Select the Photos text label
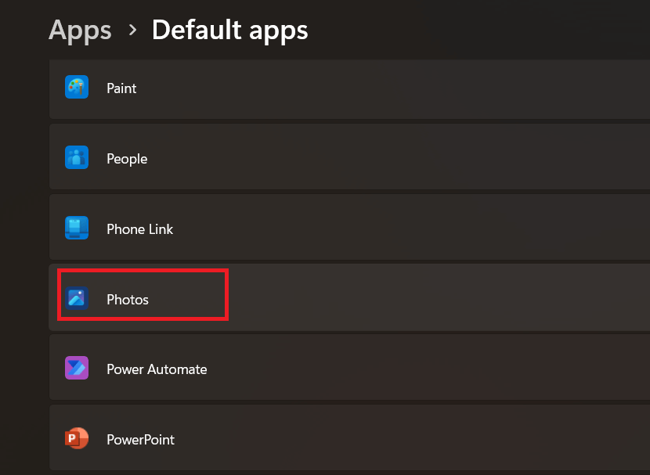 [x=128, y=300]
